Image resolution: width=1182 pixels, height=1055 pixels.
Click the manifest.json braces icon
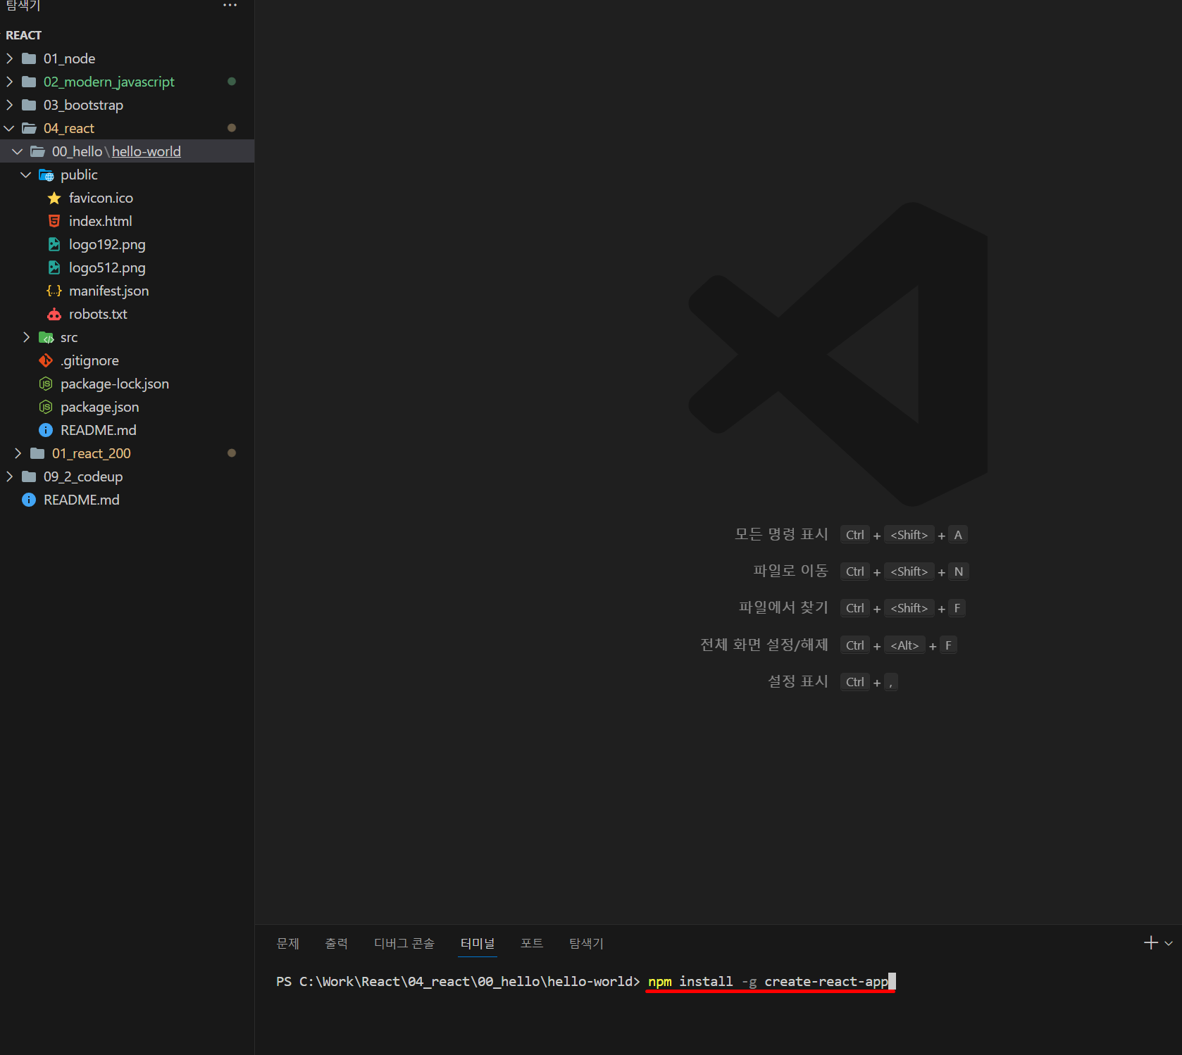tap(54, 291)
